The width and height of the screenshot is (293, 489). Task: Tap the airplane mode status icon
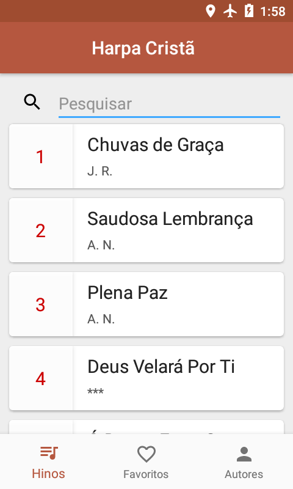pos(230,11)
